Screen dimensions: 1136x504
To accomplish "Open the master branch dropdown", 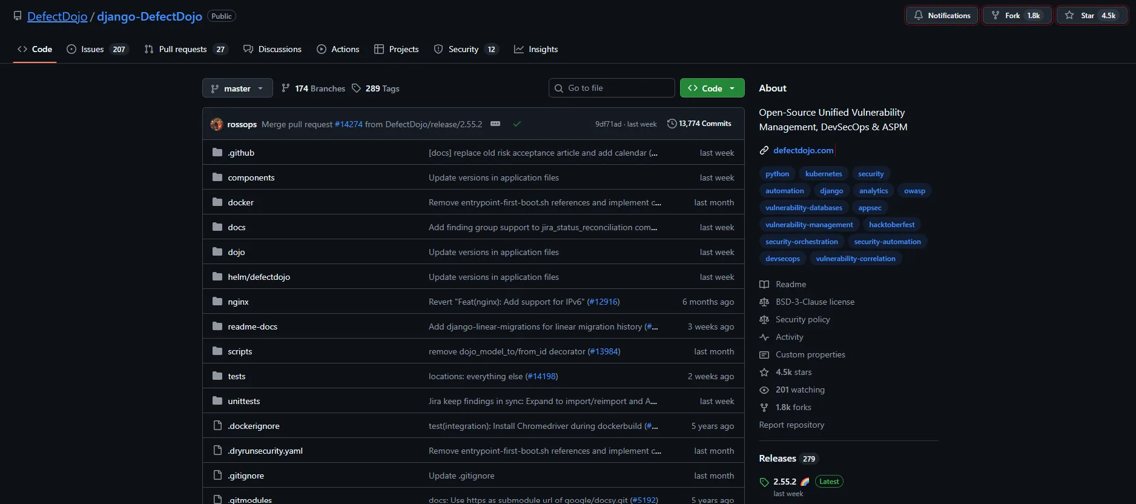I will coord(237,88).
